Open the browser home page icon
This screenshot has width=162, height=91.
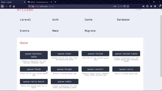(14, 6)
